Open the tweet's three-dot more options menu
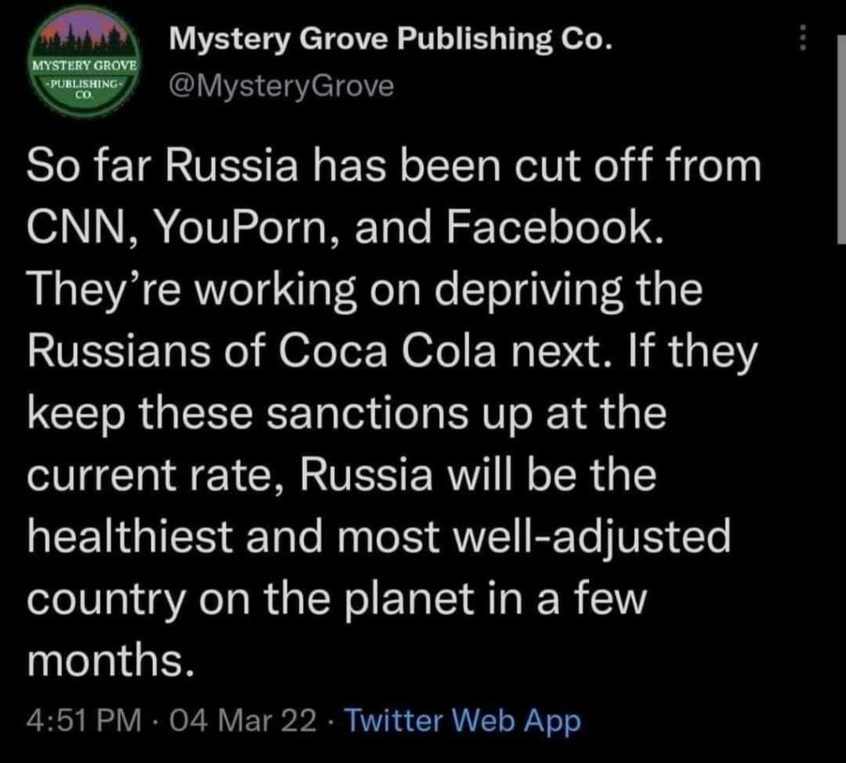The height and width of the screenshot is (763, 846). tap(803, 37)
